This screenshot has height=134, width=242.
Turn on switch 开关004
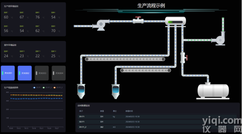pos(59,73)
